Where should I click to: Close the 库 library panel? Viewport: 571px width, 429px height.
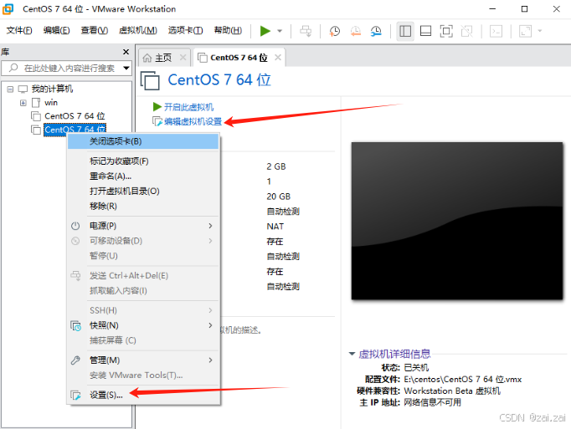pos(126,52)
